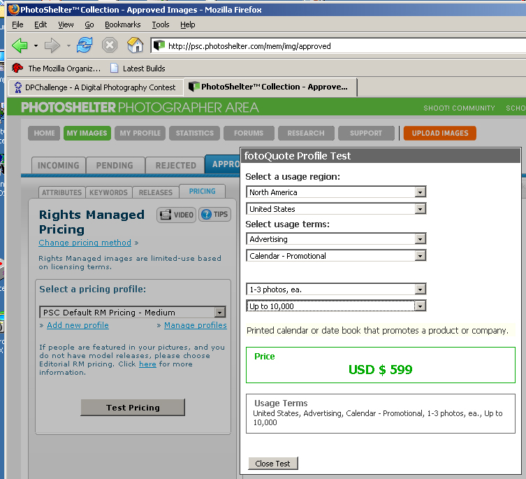Open the Forward history dropdown arrow
Image resolution: width=526 pixels, height=479 pixels.
[x=68, y=45]
